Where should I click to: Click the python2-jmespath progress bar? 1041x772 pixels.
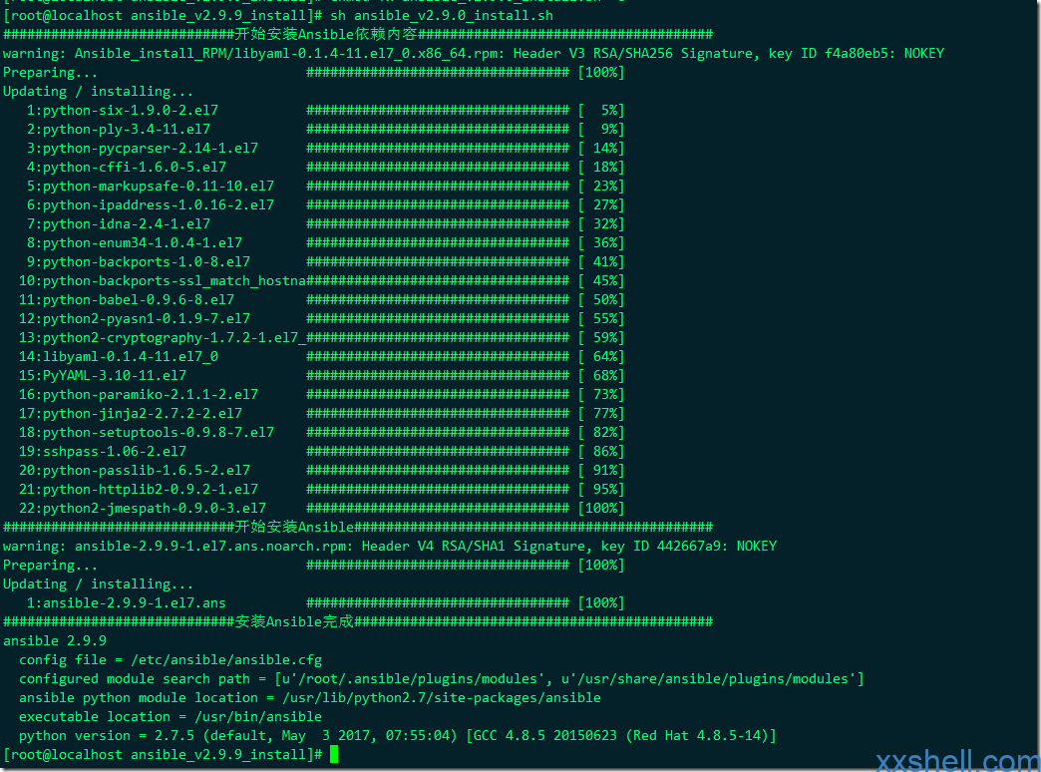[x=438, y=509]
